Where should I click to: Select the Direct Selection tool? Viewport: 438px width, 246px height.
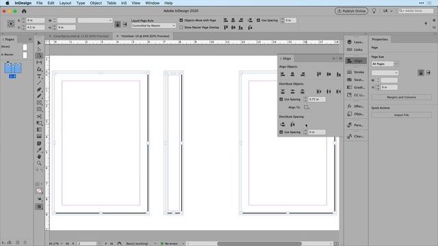[x=39, y=49]
